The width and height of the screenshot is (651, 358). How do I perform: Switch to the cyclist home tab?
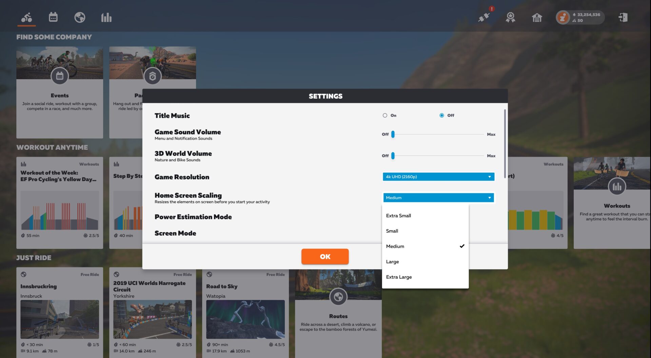tap(26, 17)
